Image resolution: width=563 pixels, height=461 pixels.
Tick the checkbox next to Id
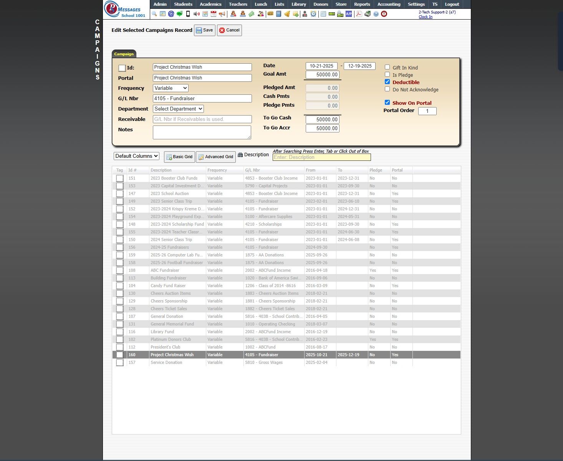122,68
